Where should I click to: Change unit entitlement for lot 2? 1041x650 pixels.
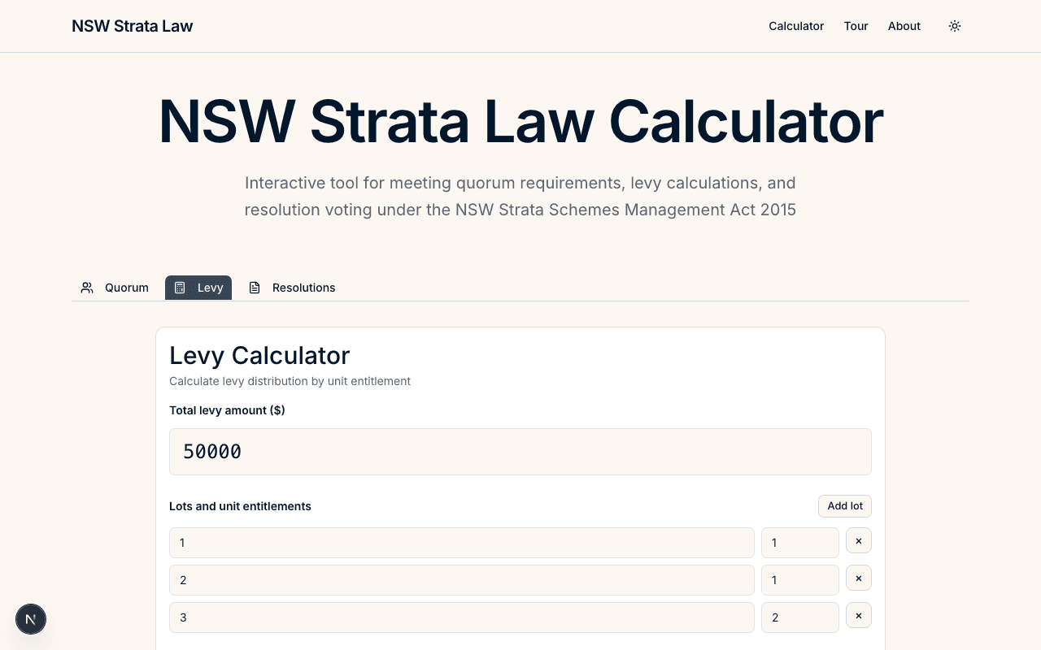pyautogui.click(x=800, y=580)
